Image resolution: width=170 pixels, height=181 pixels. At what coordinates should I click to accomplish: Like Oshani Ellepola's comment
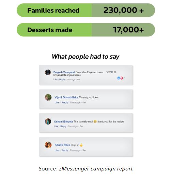point(56,126)
